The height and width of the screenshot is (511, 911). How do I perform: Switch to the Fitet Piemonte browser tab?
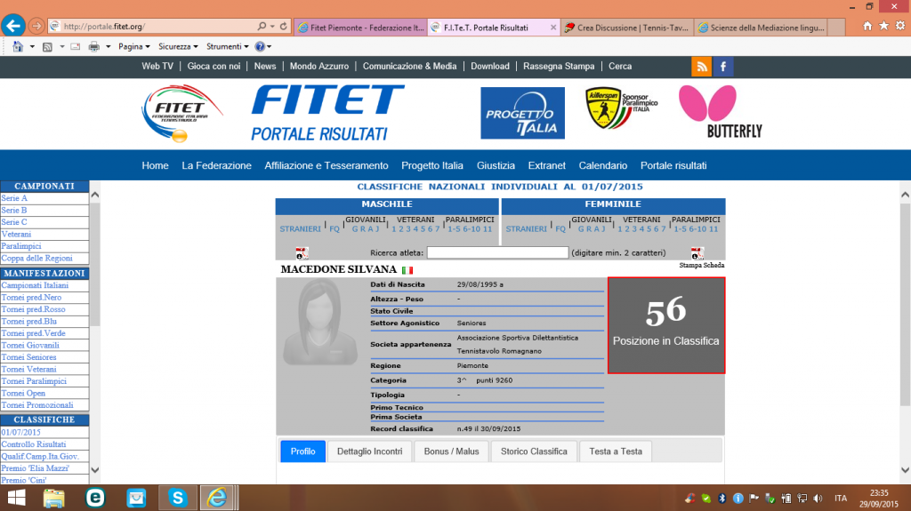[x=361, y=28]
